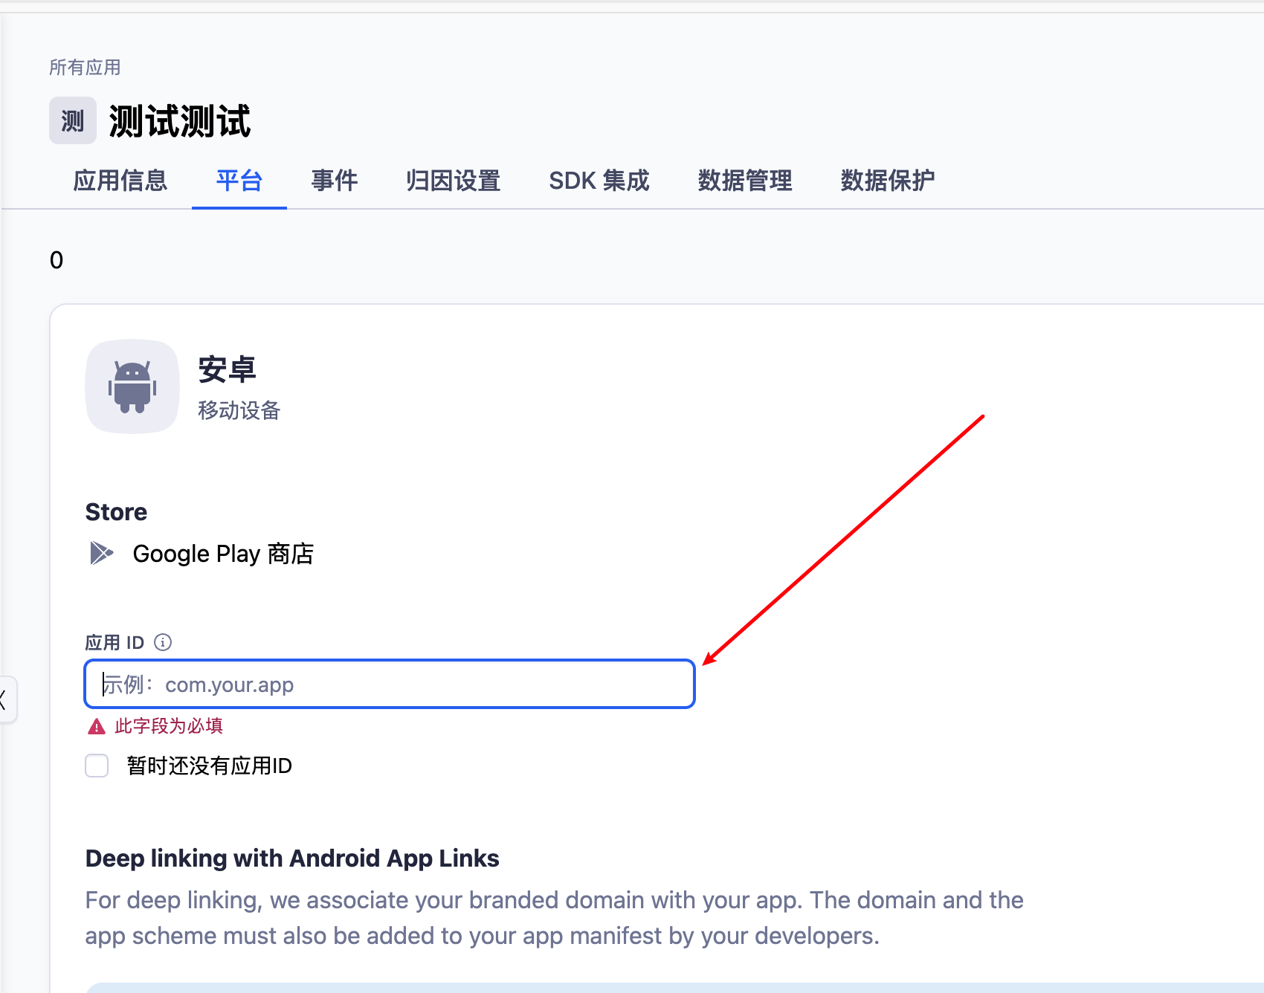Open the 数据管理 tab
The image size is (1264, 993).
[745, 181]
